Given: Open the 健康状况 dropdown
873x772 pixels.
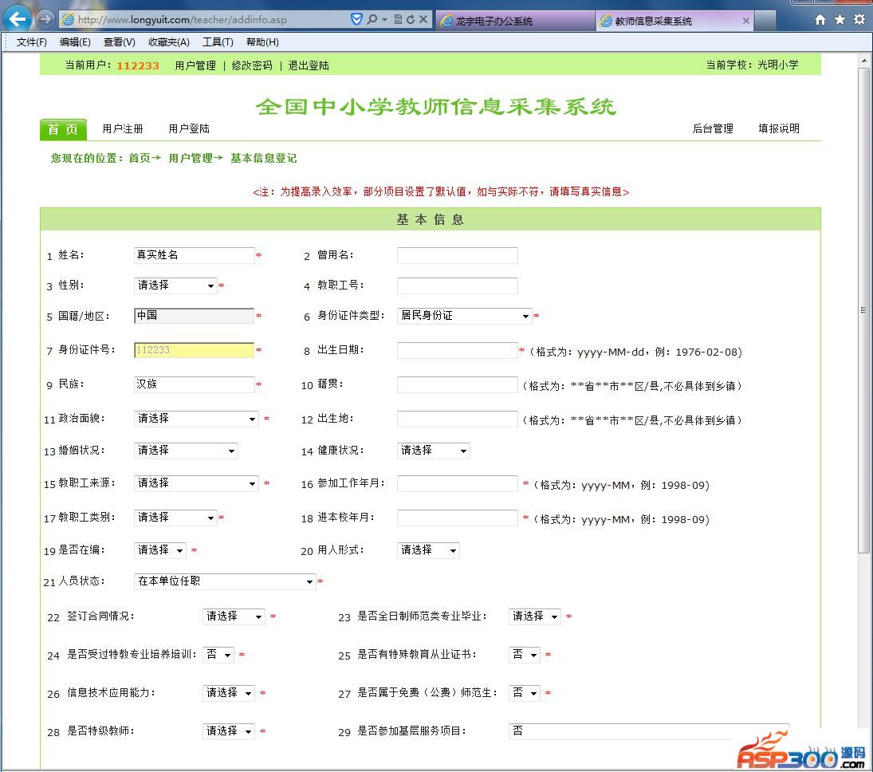Looking at the screenshot, I should click(433, 451).
